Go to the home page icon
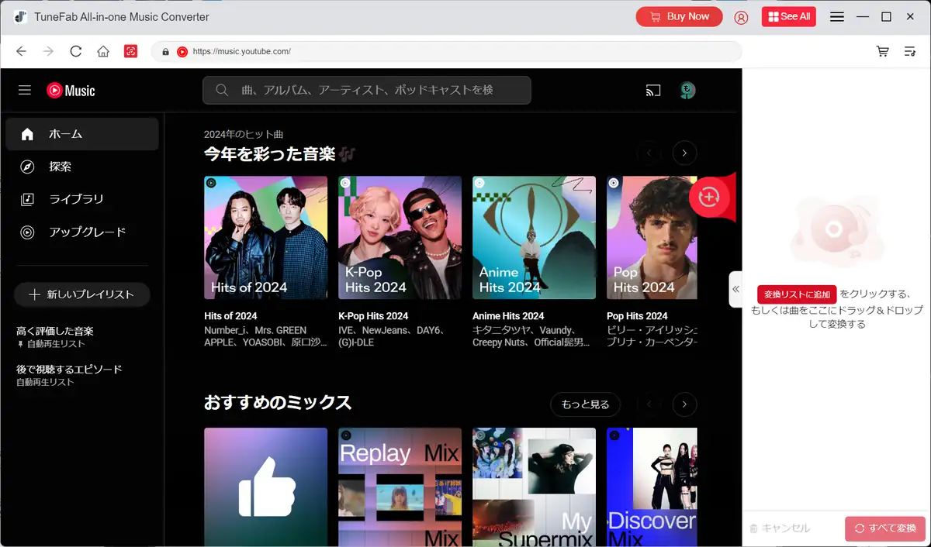Viewport: 931px width, 547px height. [x=102, y=51]
